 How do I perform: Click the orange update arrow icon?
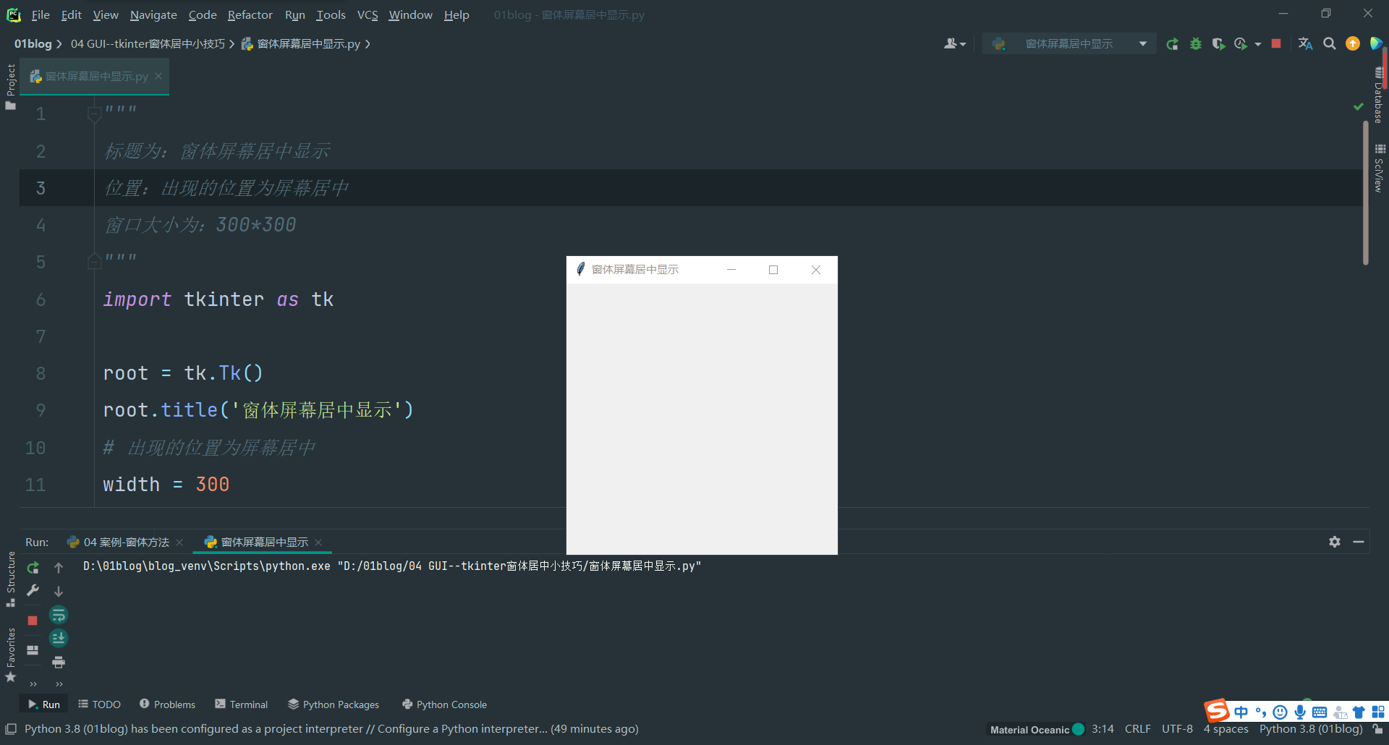[x=1353, y=44]
